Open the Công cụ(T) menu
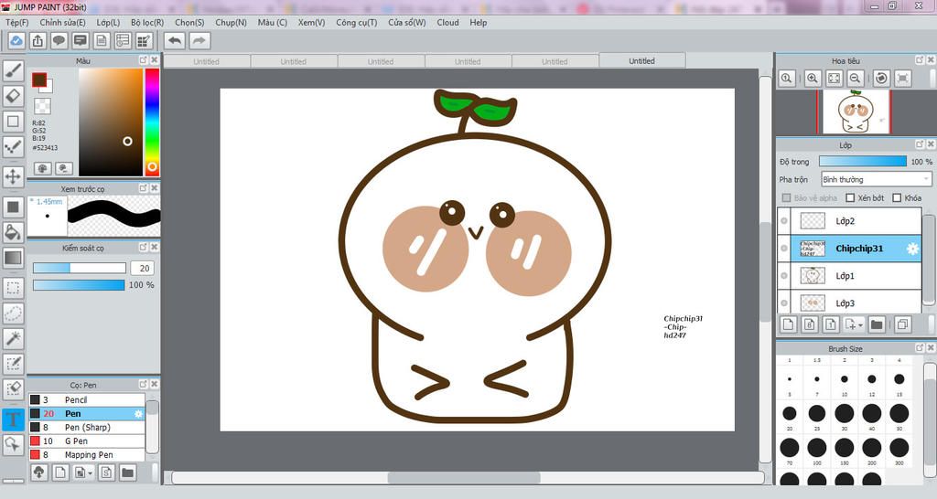The width and height of the screenshot is (937, 499). pos(356,22)
